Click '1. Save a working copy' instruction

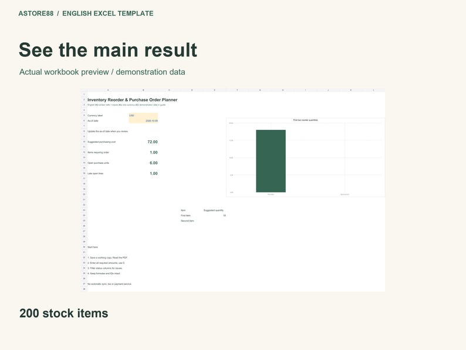[x=107, y=258]
